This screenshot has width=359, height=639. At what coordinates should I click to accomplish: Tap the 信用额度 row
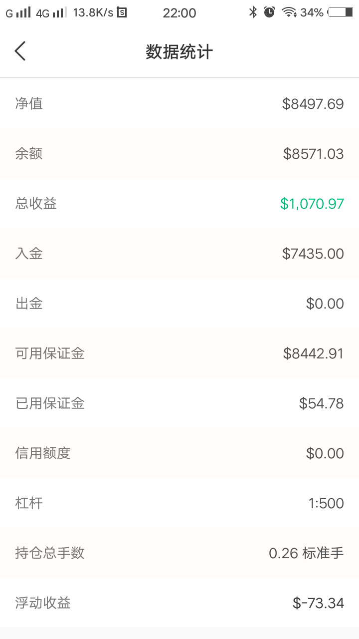[x=179, y=453]
